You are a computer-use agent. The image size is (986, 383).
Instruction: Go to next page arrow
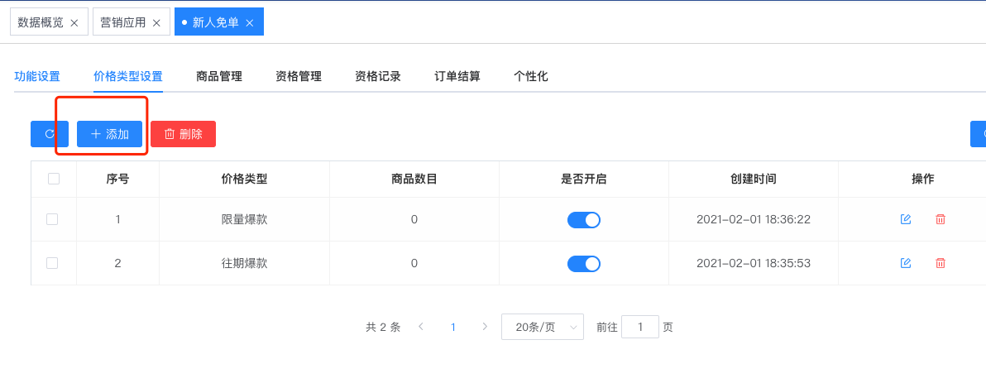coord(484,327)
